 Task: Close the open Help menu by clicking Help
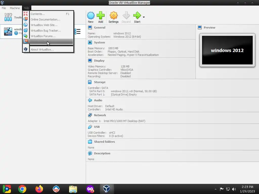click(26, 8)
